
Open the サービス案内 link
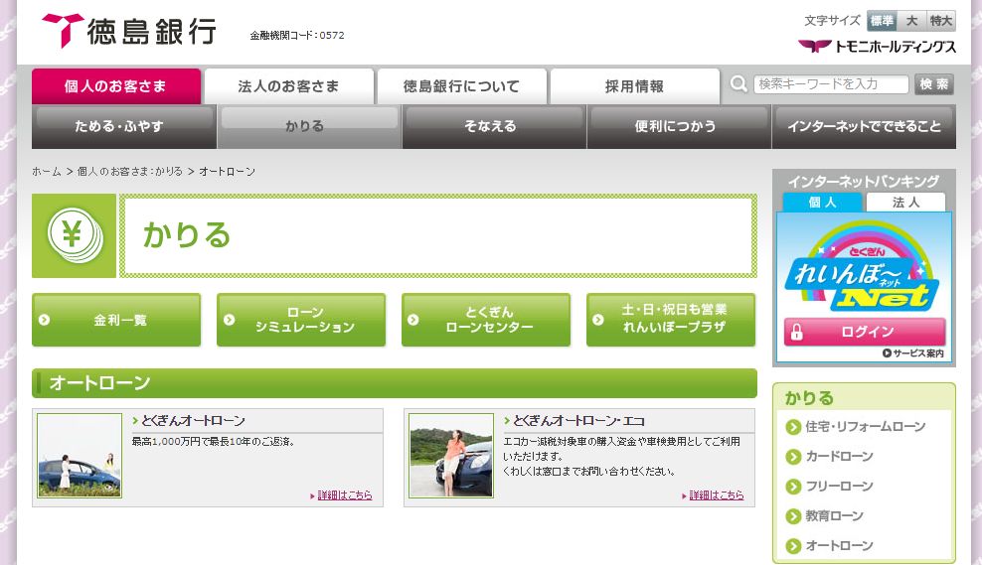click(913, 353)
